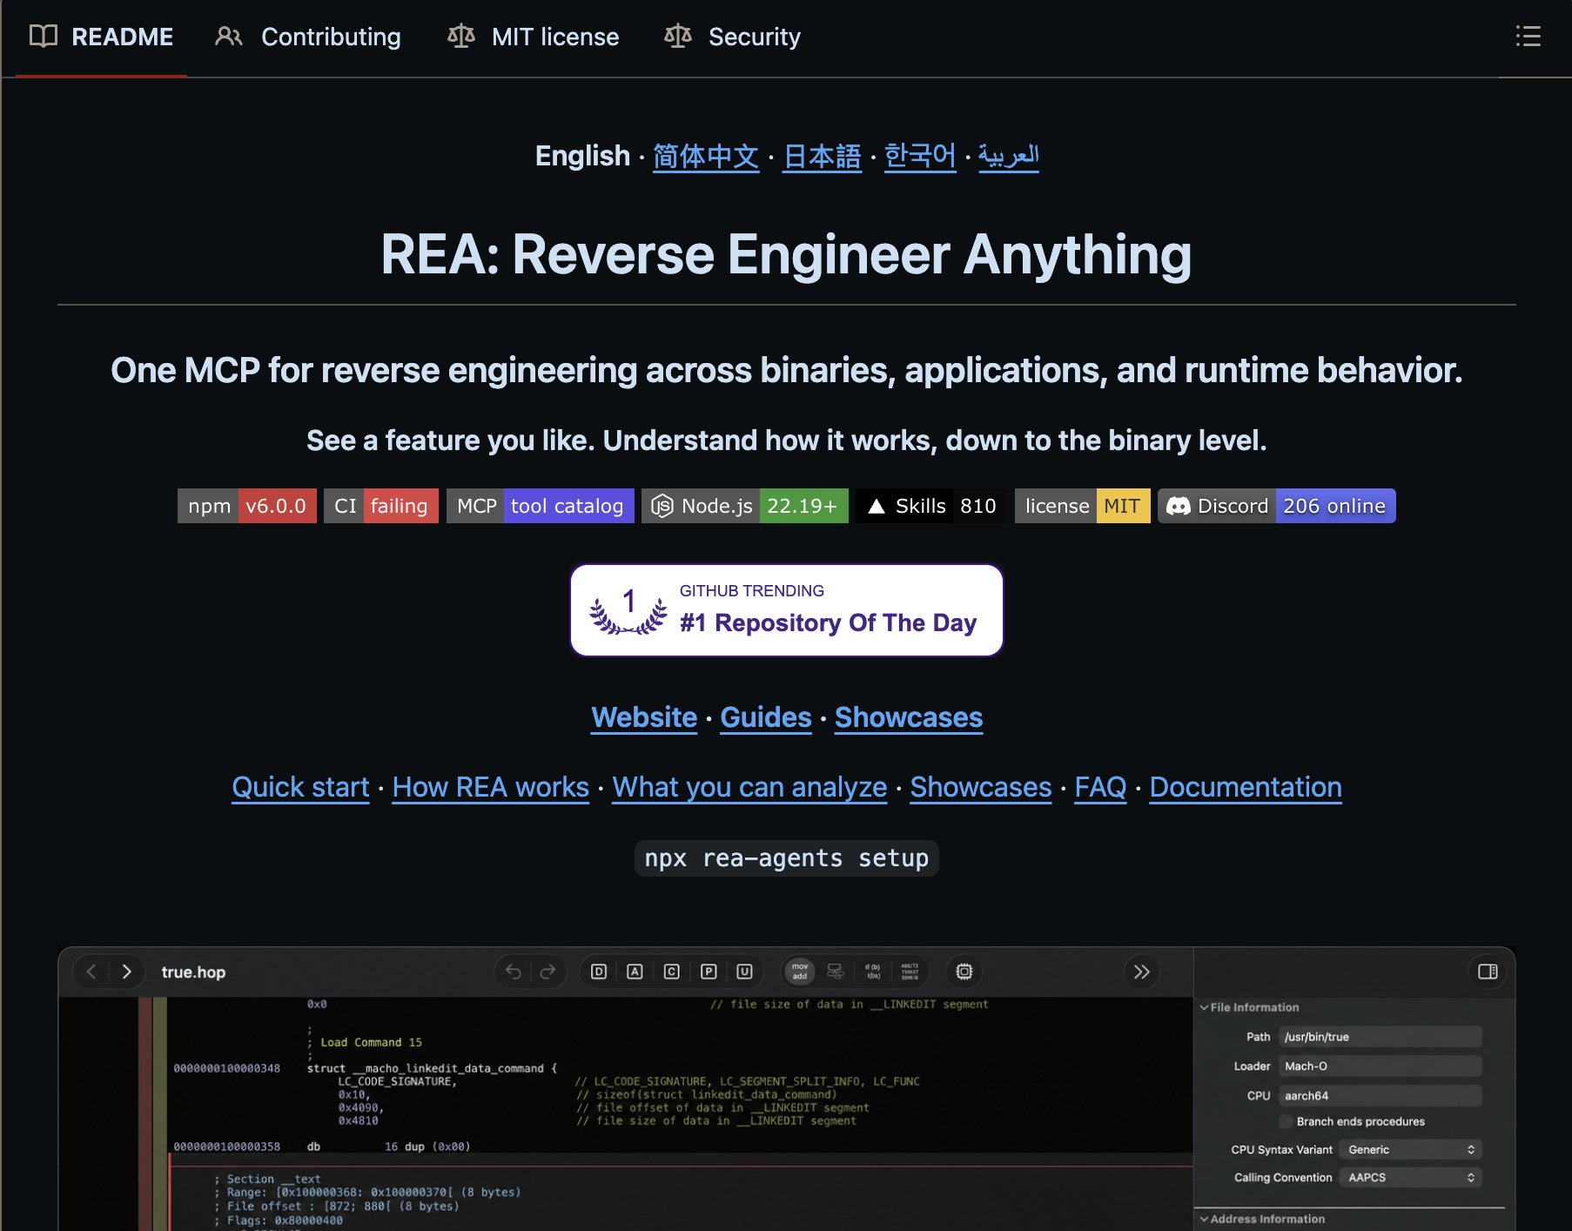
Task: Open the README outline list icon
Action: click(1528, 37)
